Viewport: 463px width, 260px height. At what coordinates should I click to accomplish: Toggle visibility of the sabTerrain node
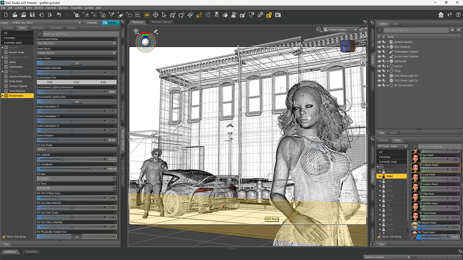pos(379,61)
